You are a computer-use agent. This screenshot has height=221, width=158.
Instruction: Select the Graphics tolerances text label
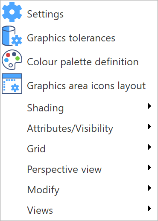71,38
